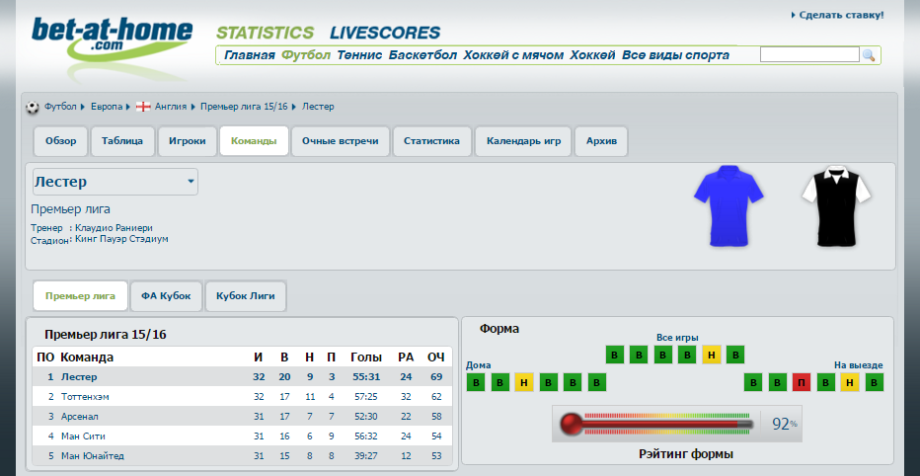The height and width of the screenshot is (476, 920).
Task: Open Все виды спорта menu item
Action: pos(675,55)
